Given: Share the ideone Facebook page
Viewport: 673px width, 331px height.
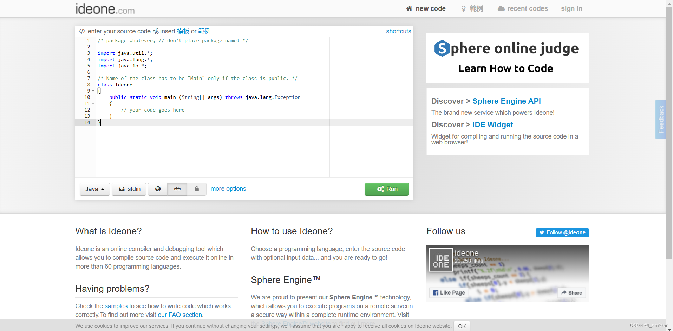Looking at the screenshot, I should (571, 293).
